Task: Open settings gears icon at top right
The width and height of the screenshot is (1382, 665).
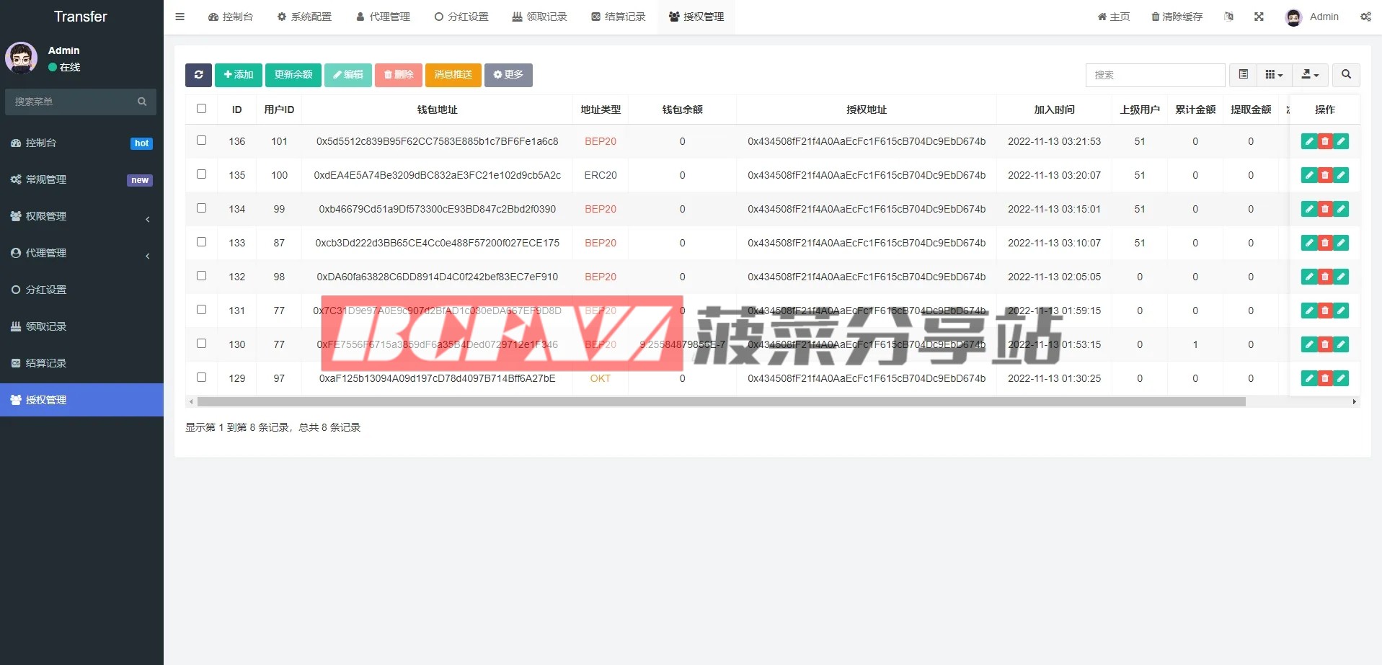Action: coord(1365,17)
